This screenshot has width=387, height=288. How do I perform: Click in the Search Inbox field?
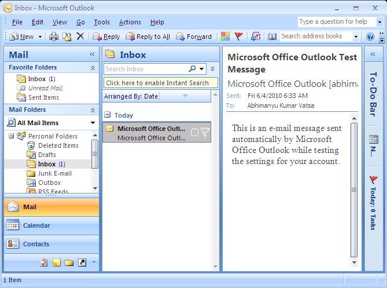click(146, 69)
